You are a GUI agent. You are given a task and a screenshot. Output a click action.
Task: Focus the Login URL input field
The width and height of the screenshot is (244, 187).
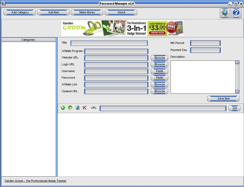click(x=116, y=65)
